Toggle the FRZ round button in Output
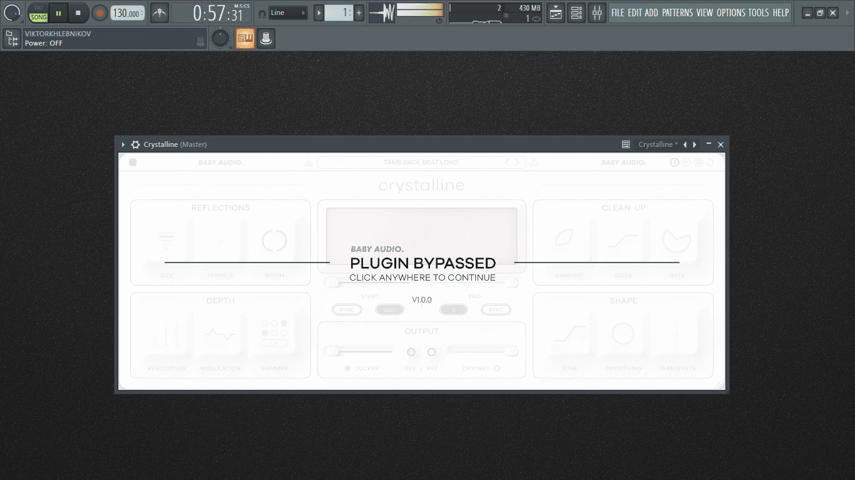Viewport: 855px width, 480px height. tap(431, 352)
